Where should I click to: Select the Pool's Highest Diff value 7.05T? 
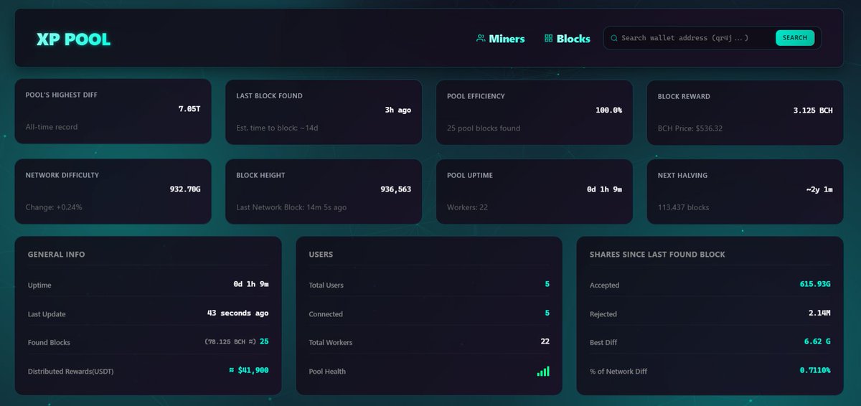(x=189, y=110)
